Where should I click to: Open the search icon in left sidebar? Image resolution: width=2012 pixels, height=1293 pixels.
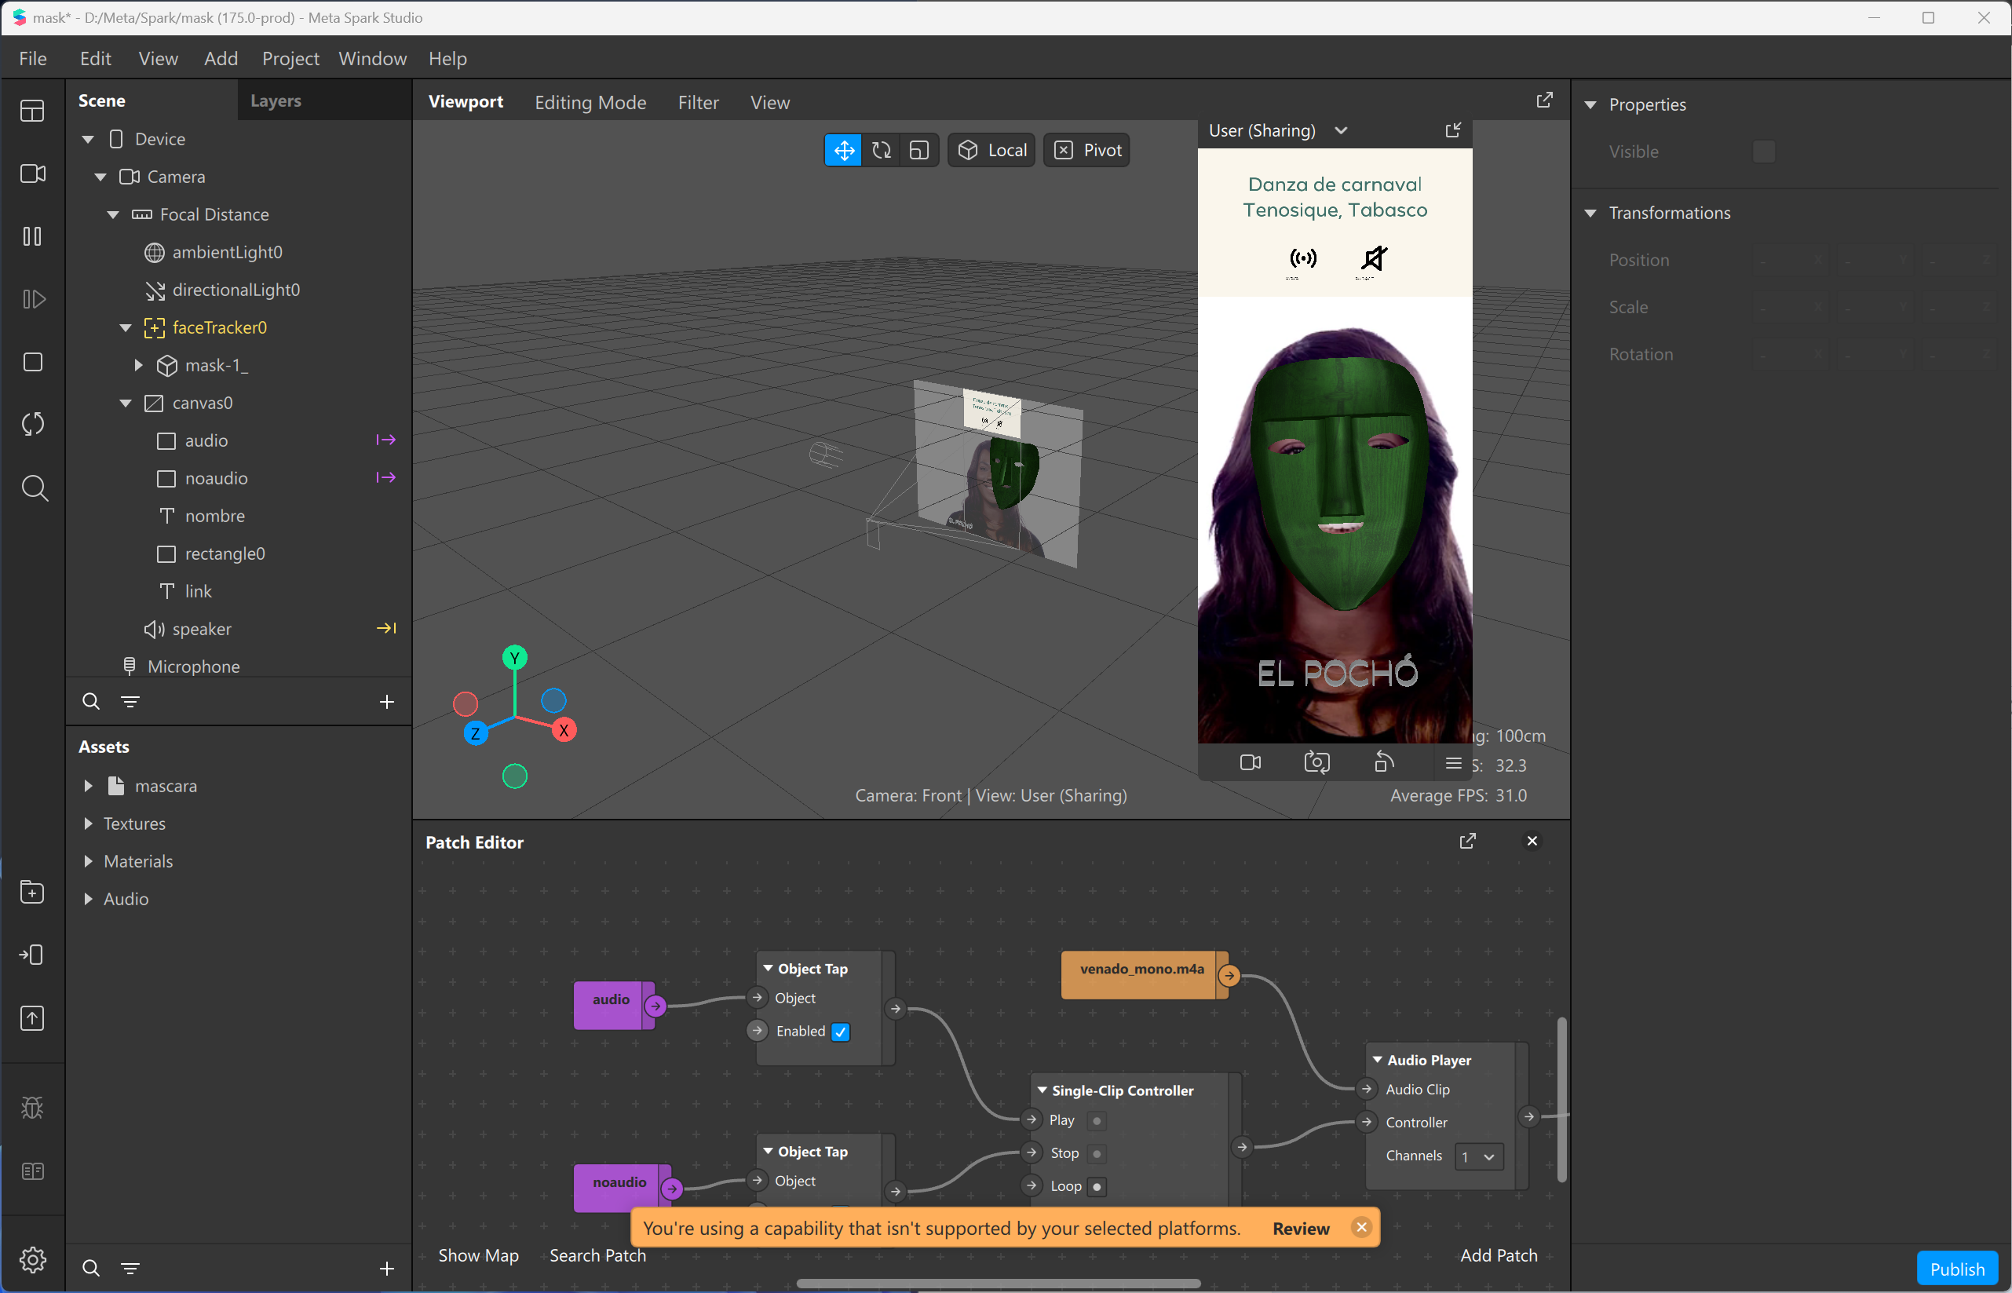[34, 488]
